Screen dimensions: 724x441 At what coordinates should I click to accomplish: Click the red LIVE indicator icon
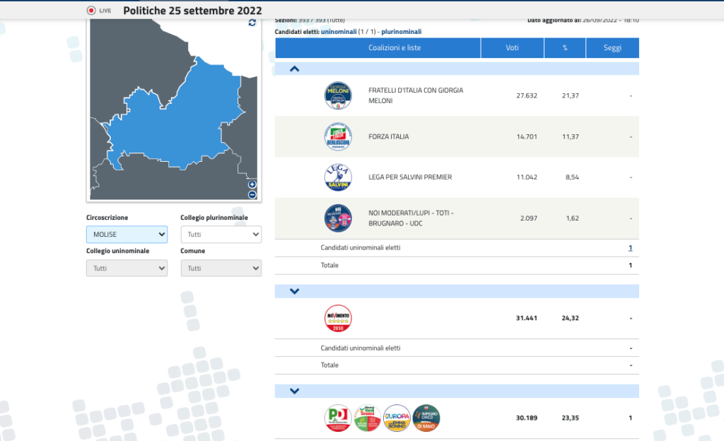[x=91, y=10]
